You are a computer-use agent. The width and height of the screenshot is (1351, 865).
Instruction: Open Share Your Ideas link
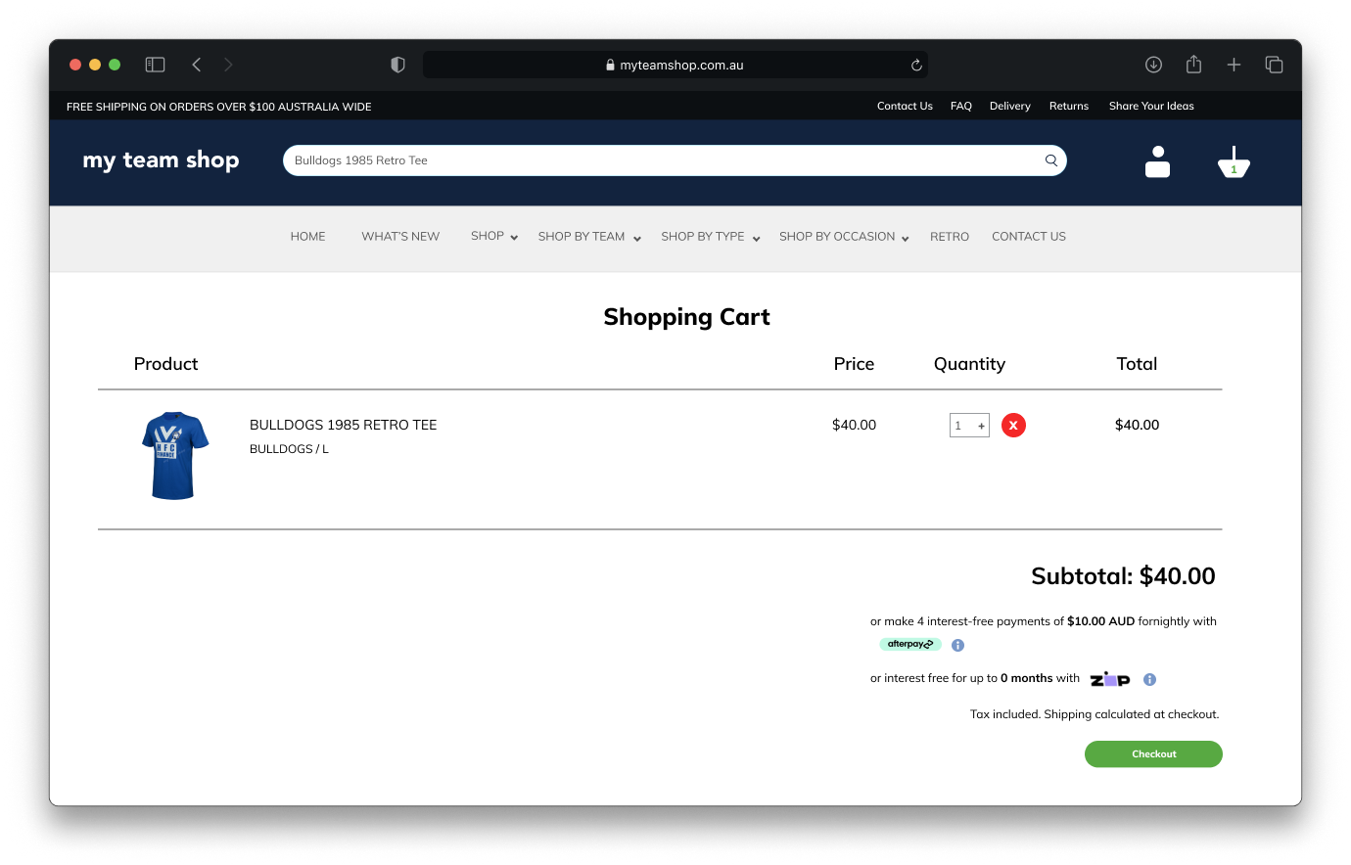1151,106
